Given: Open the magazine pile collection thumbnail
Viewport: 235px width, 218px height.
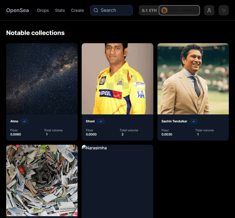Looking at the screenshot, I should pos(42,181).
